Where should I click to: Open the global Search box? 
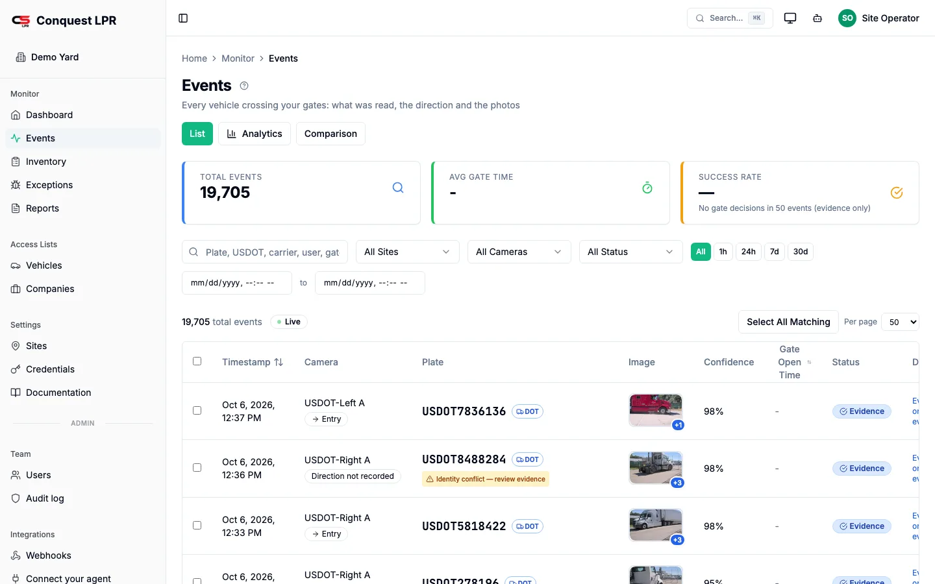point(730,18)
